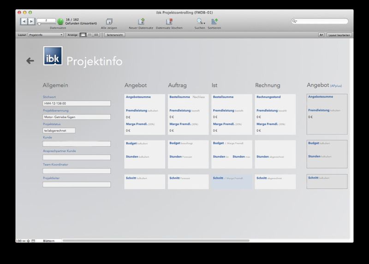Click the zoom-out icon in the status bar
This screenshot has height=264, width=369.
(24, 241)
